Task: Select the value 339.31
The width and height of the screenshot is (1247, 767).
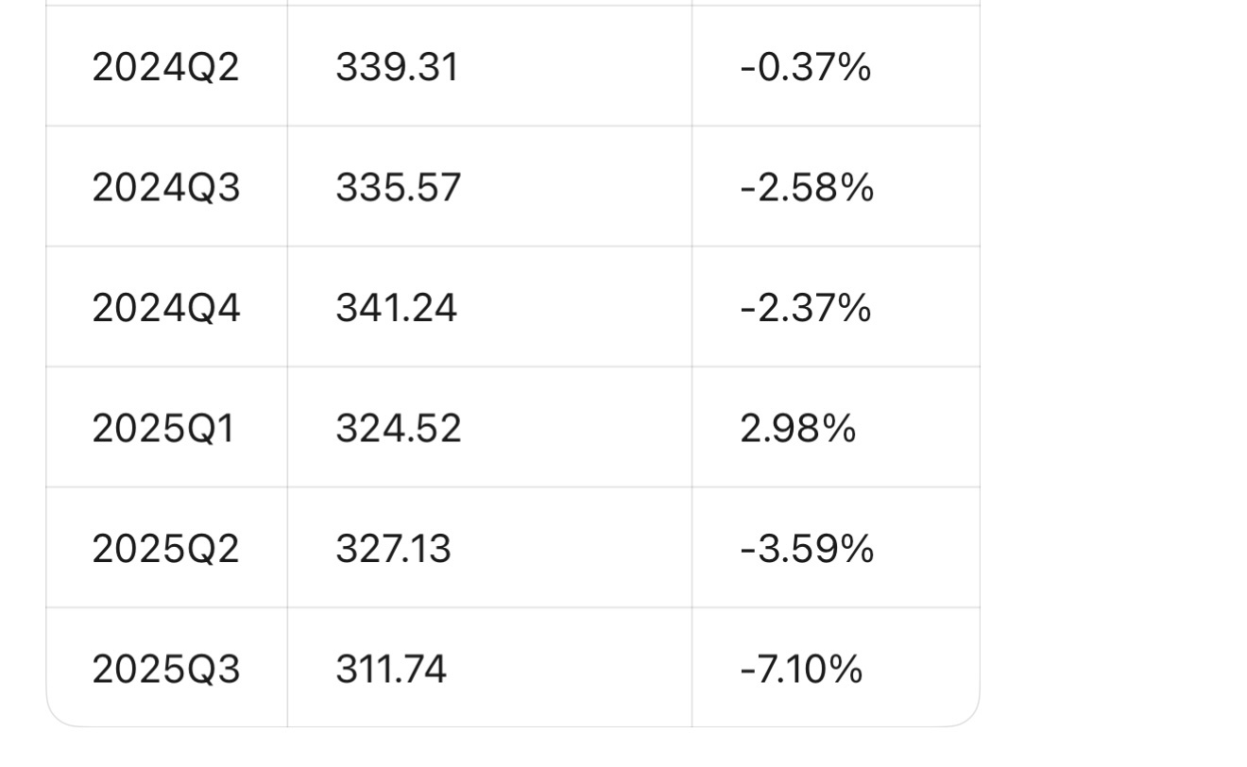Action: coord(397,68)
